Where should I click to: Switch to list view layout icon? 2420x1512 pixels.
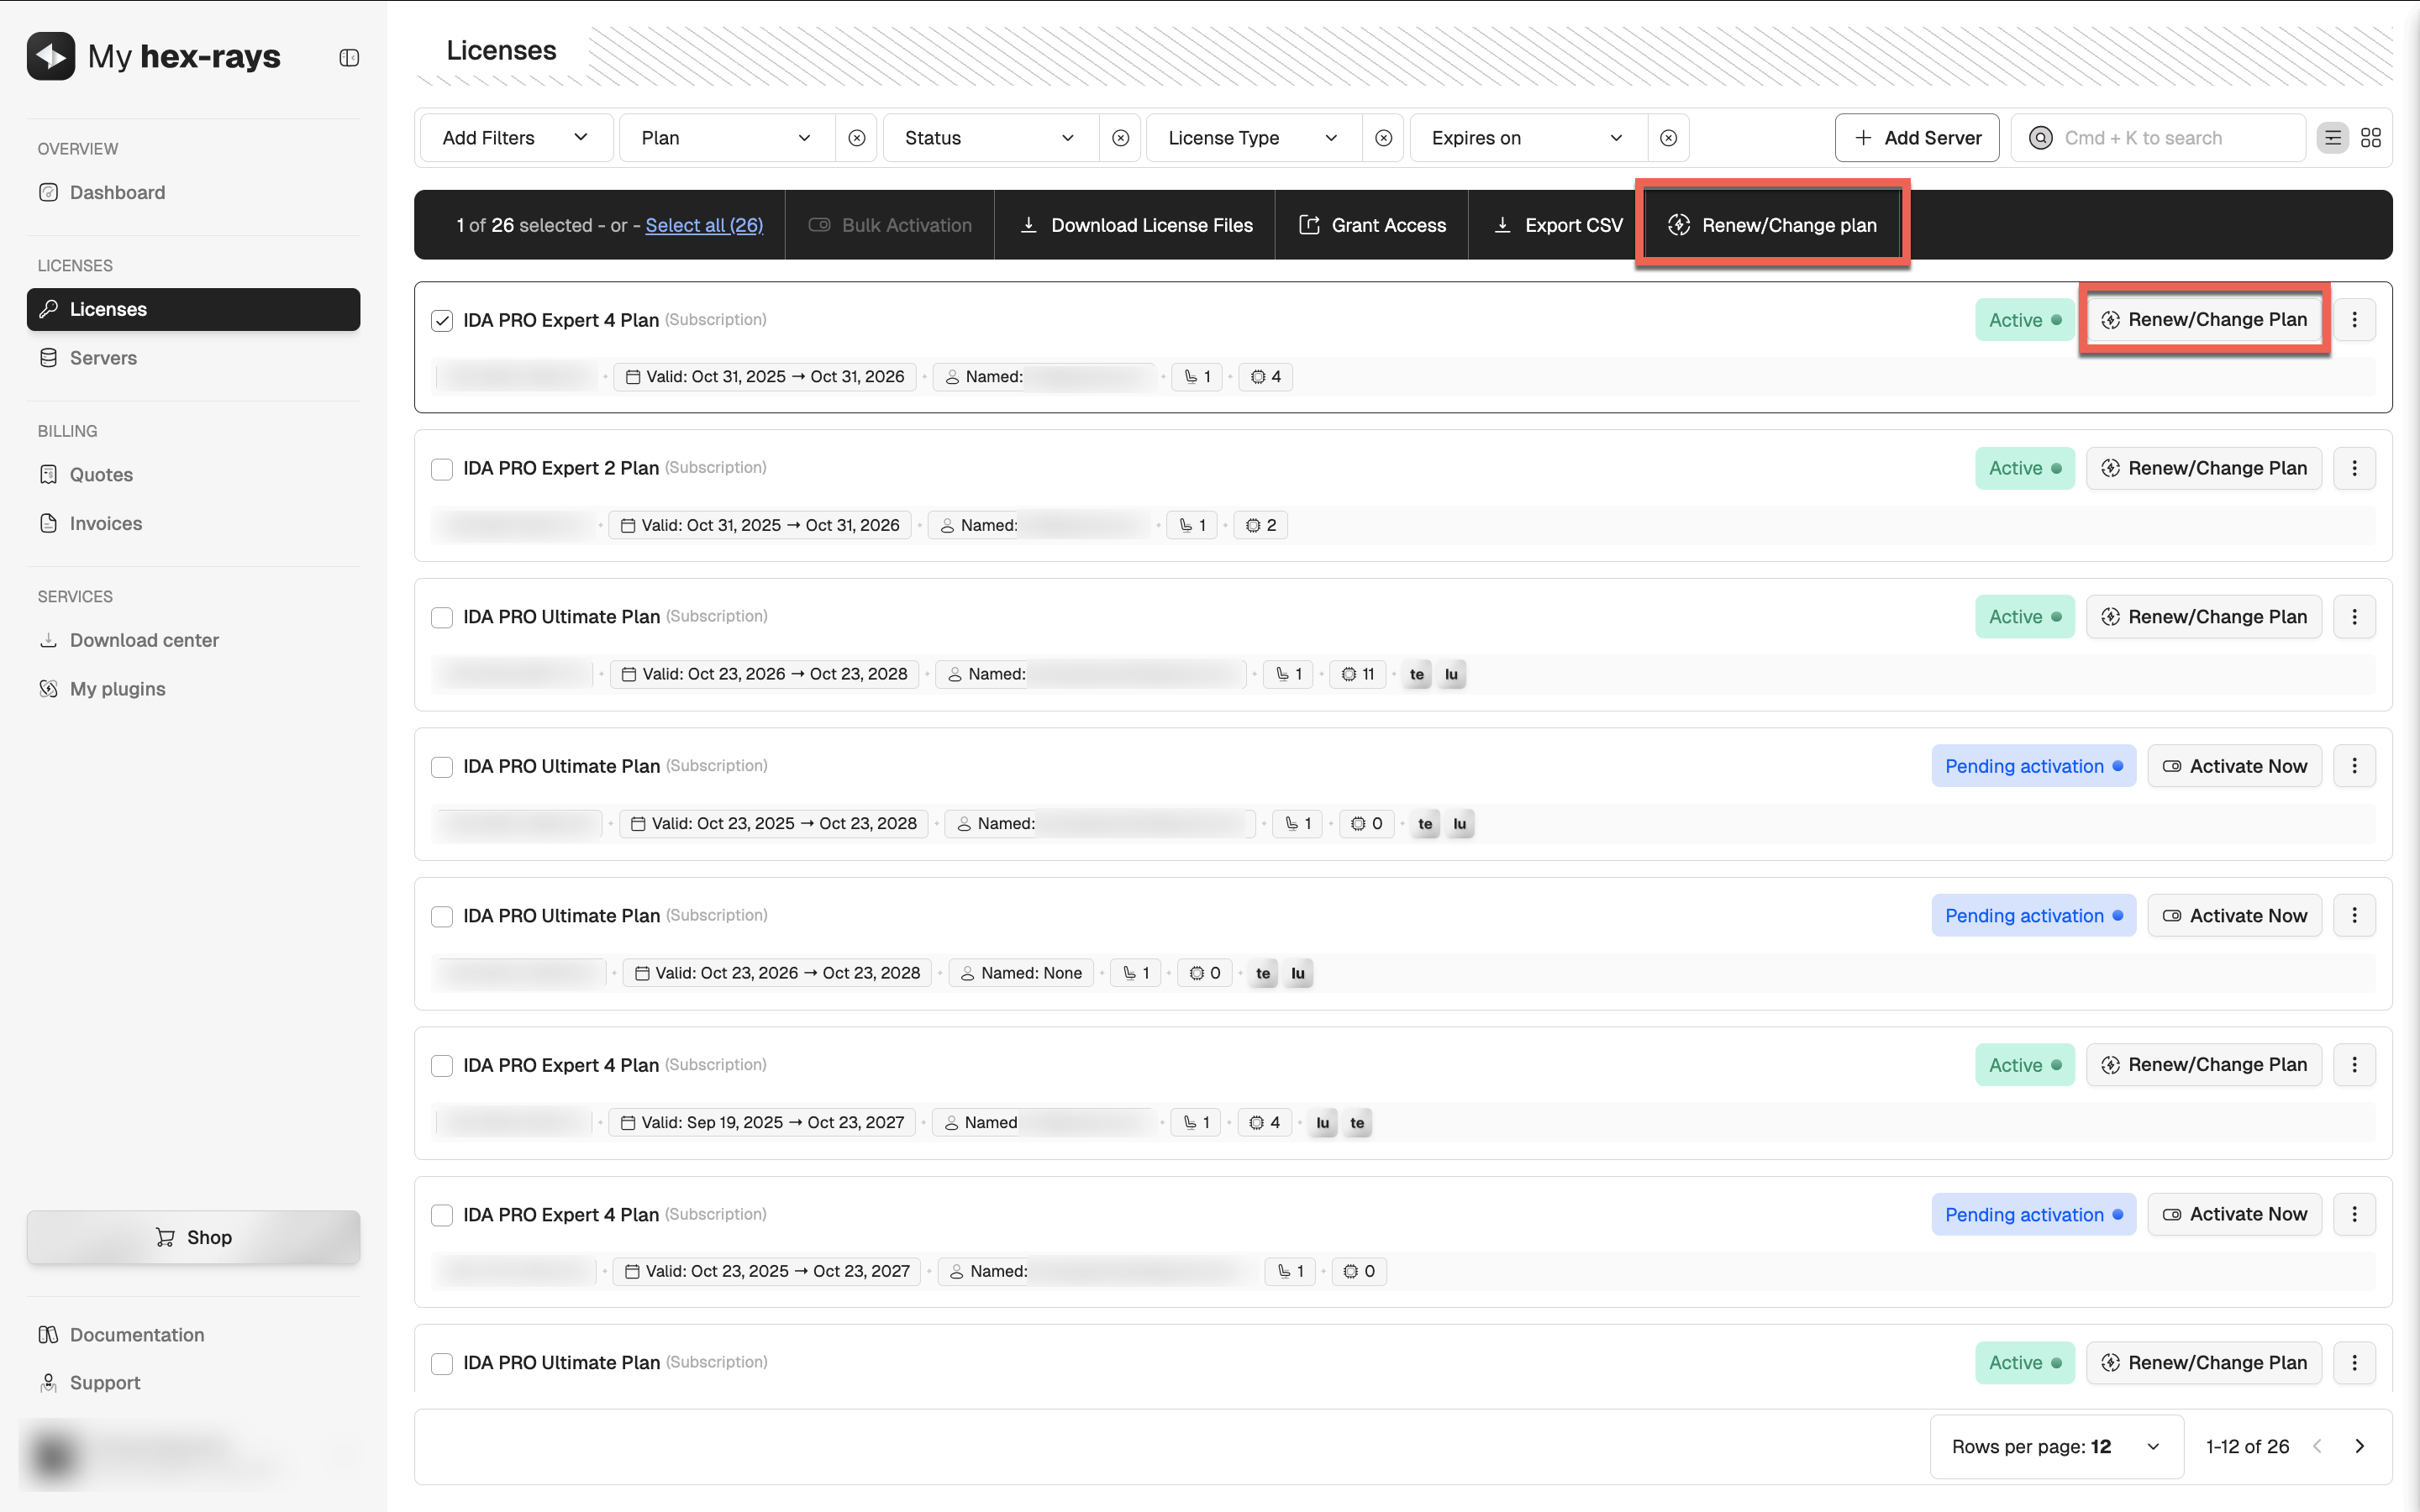pos(2332,138)
